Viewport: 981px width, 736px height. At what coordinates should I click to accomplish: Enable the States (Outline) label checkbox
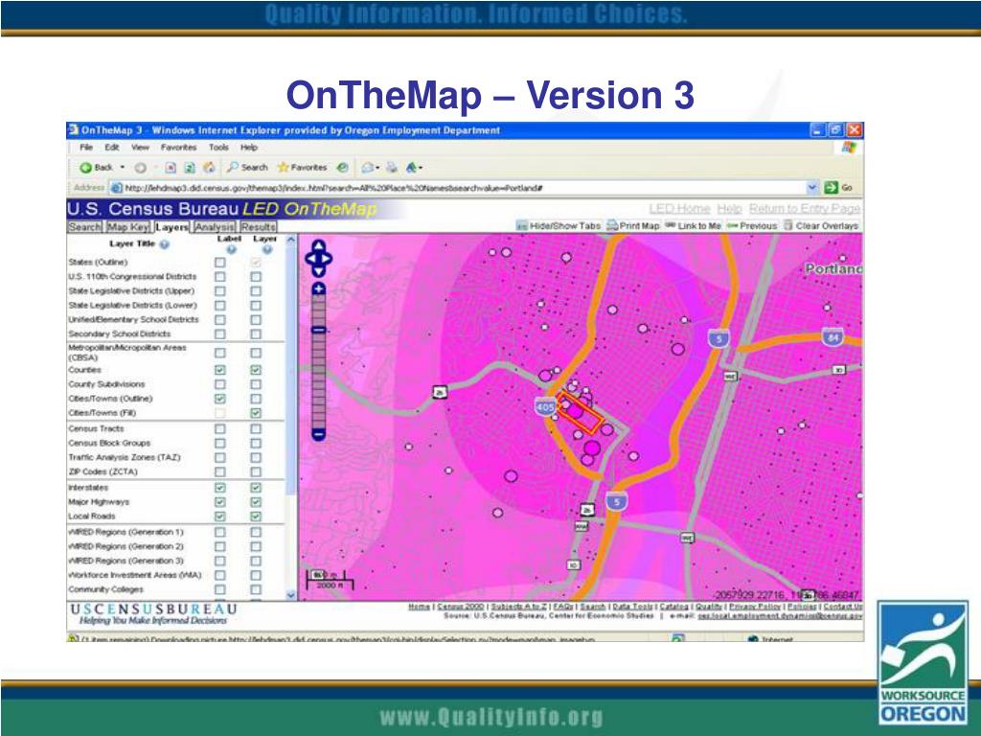point(220,263)
